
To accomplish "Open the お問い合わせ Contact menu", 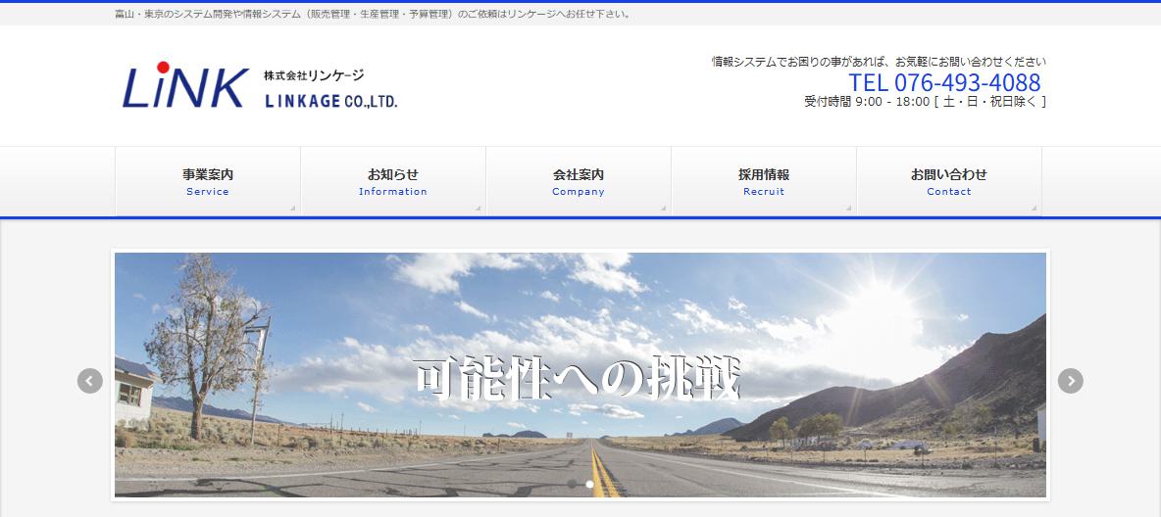I will pos(948,181).
